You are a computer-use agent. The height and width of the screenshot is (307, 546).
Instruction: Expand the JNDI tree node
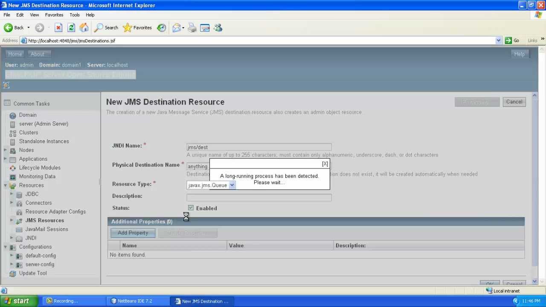[x=12, y=238]
